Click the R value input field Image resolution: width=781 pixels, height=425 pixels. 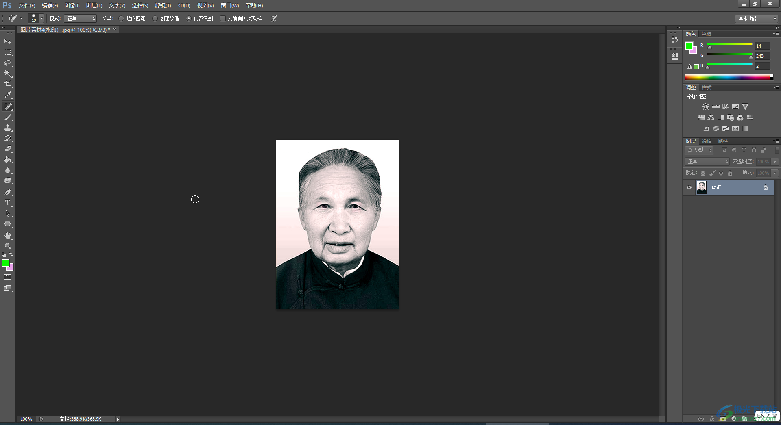click(x=762, y=46)
